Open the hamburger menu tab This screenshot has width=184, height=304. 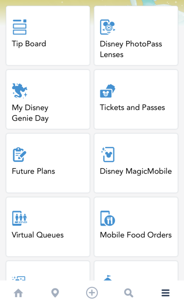[x=166, y=293]
